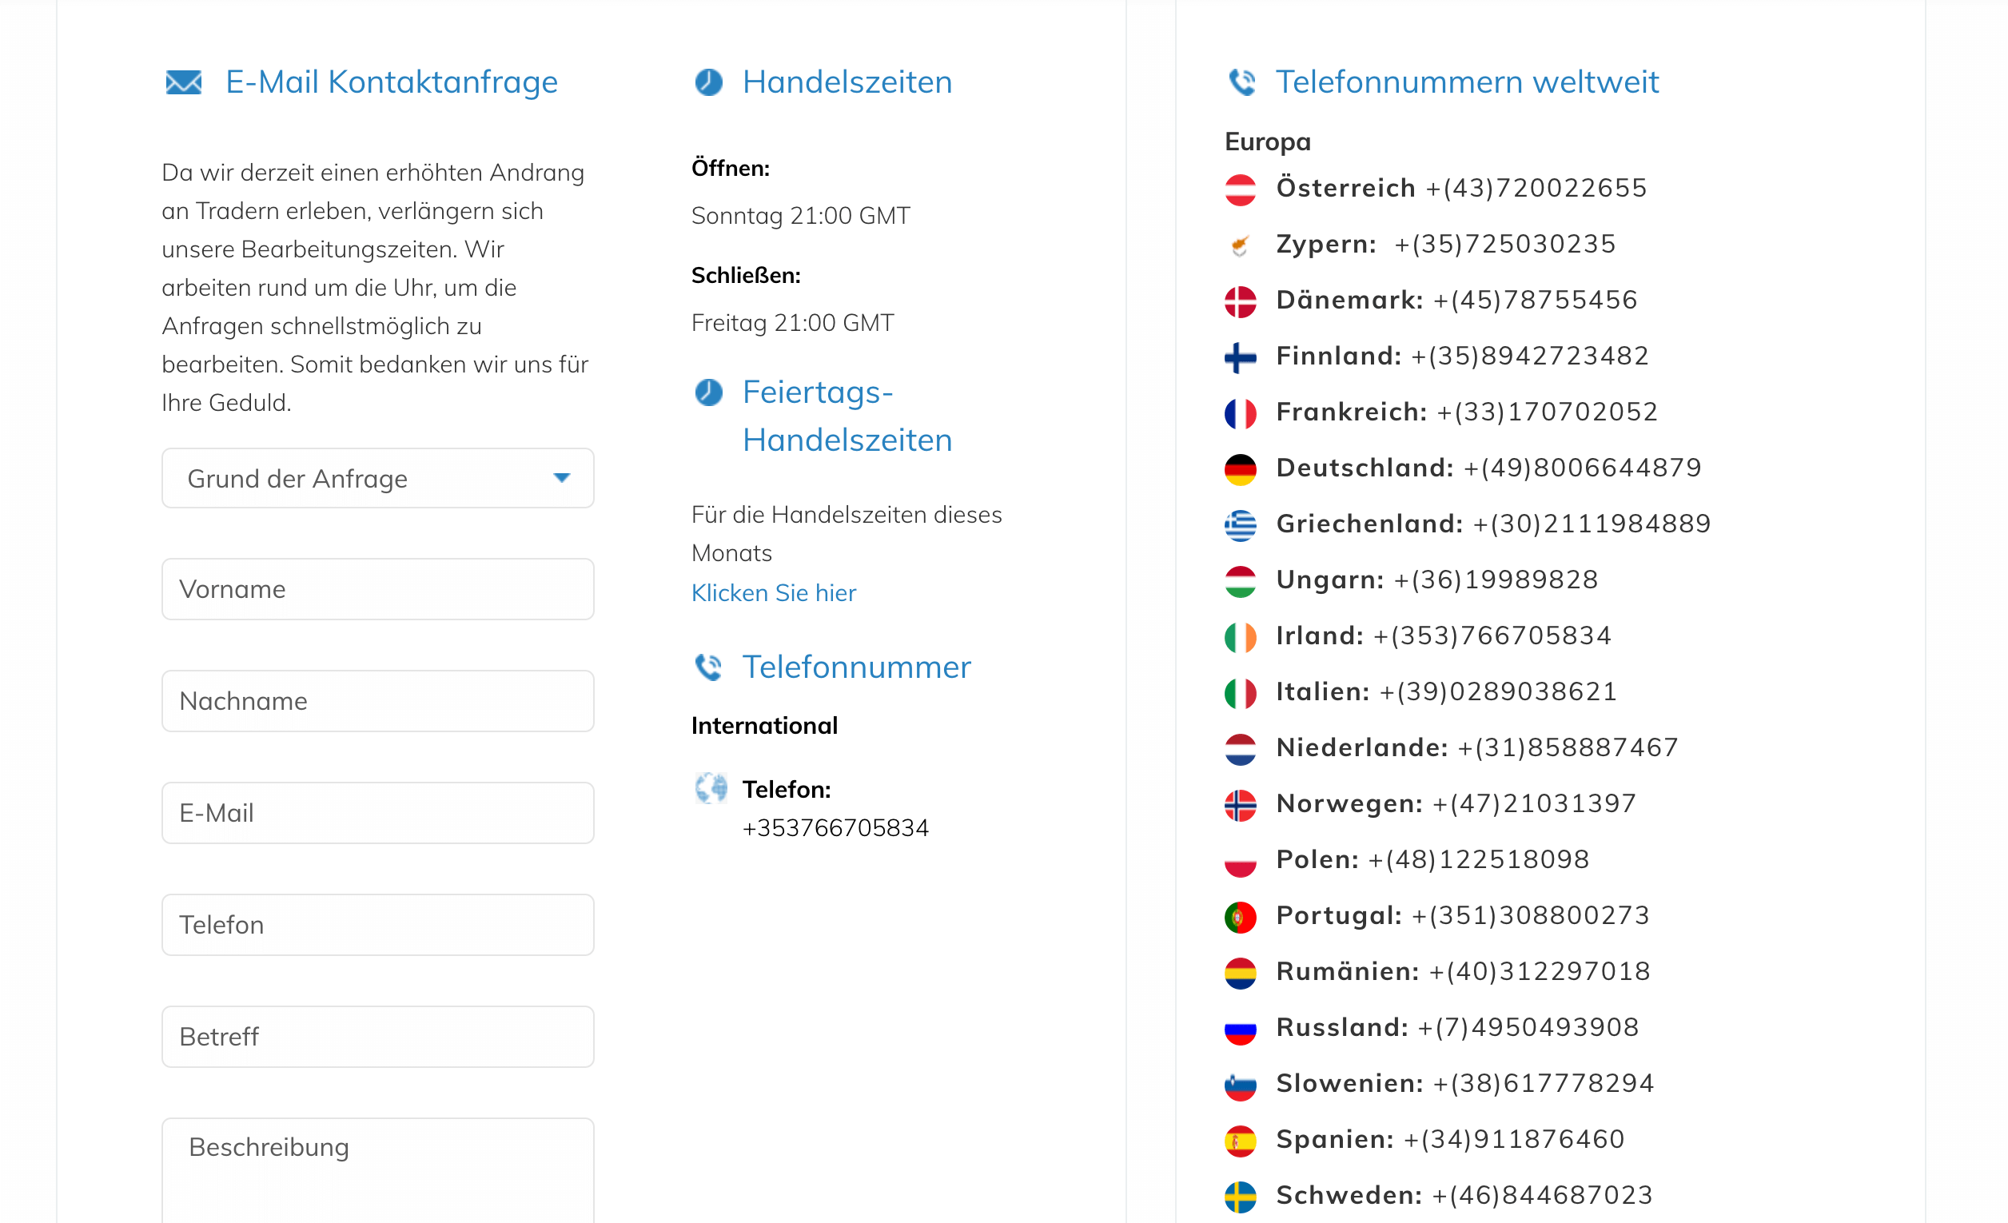The width and height of the screenshot is (2008, 1223).
Task: Click the Portugal flag icon
Action: point(1240,916)
